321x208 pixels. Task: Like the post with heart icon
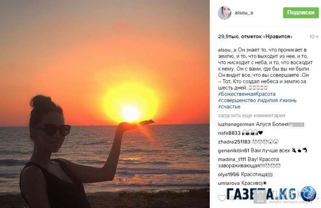point(222,198)
